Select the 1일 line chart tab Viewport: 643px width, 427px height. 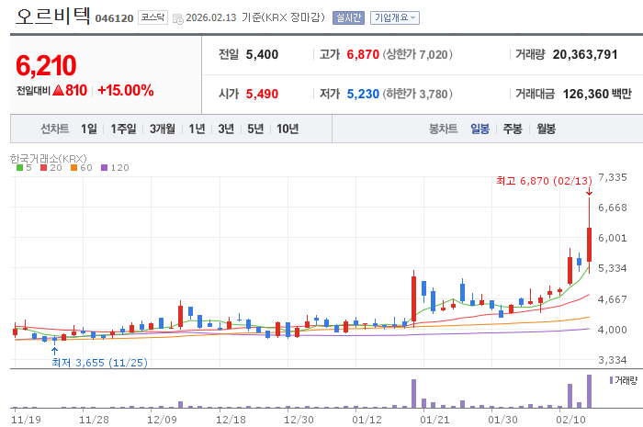(x=89, y=129)
